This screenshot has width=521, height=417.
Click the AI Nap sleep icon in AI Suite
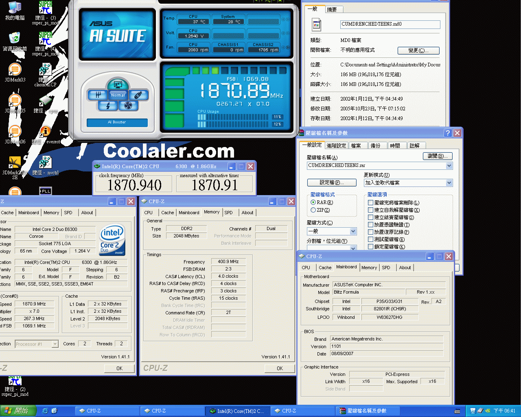tap(118, 84)
